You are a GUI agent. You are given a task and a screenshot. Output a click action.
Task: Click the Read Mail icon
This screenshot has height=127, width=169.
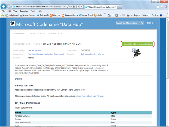123,15
